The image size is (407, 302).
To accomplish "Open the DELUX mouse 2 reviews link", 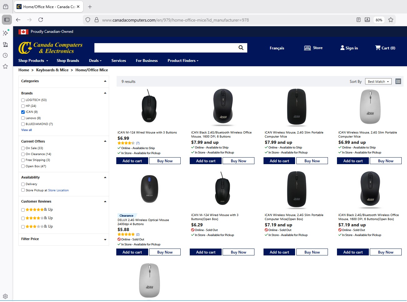I will 138,234.
